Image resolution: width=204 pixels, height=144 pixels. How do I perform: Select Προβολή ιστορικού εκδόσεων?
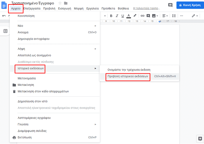tap(139, 76)
